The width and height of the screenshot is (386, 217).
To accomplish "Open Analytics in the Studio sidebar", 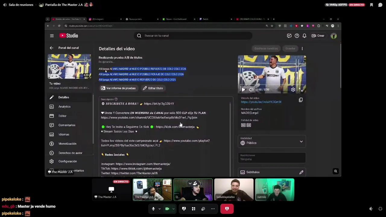I will click(70, 107).
